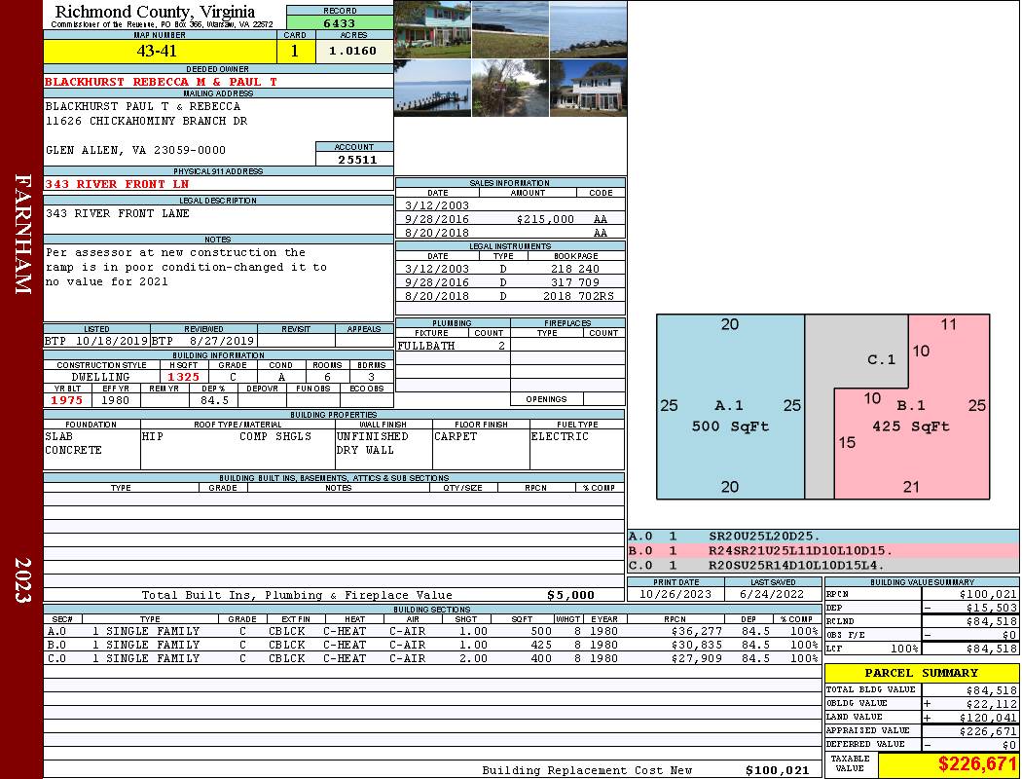Click Total Built Ins value $5,000
This screenshot has height=779, width=1022.
570,595
